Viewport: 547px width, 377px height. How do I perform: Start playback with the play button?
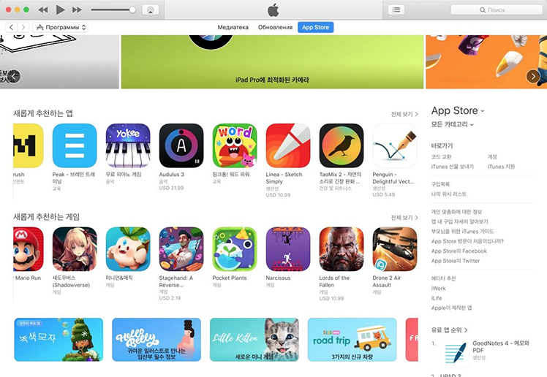60,9
